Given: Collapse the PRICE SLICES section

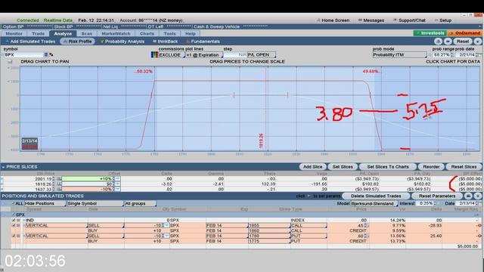Looking at the screenshot, I should point(3,167).
